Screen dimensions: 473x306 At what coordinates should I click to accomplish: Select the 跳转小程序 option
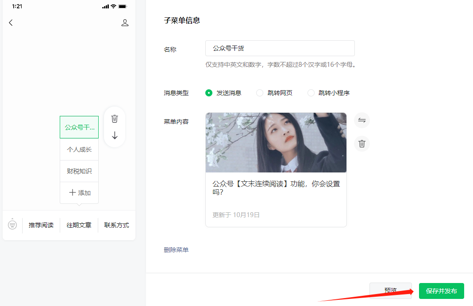tap(311, 93)
